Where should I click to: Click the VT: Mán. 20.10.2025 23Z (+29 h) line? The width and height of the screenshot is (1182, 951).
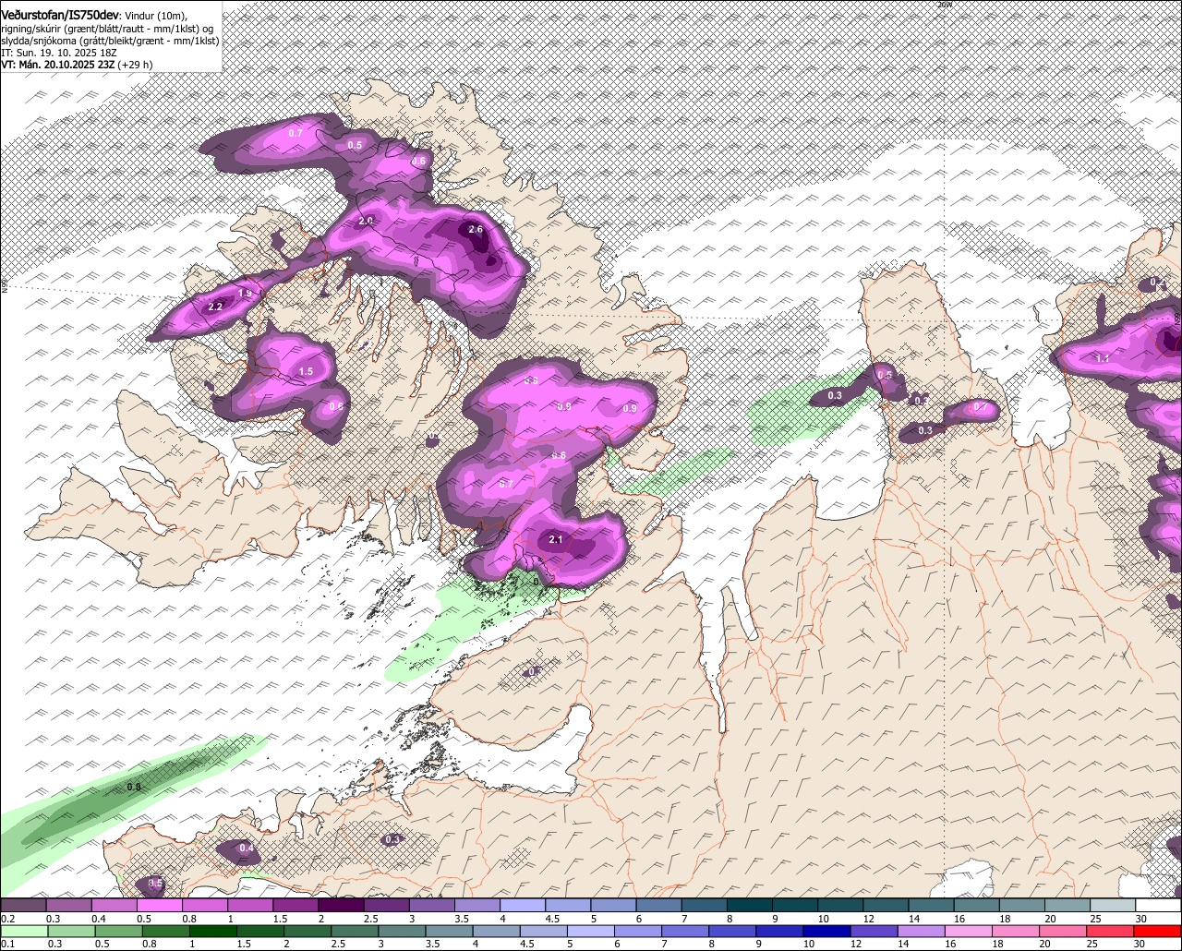click(x=77, y=65)
